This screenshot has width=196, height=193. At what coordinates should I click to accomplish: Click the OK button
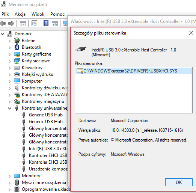[179, 182]
